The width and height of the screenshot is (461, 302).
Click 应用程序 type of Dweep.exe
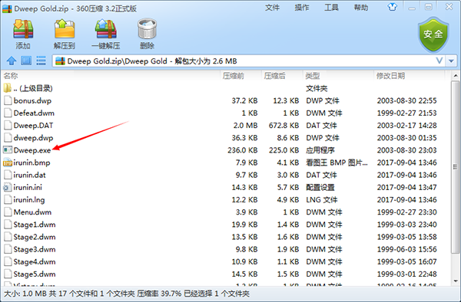(320, 150)
